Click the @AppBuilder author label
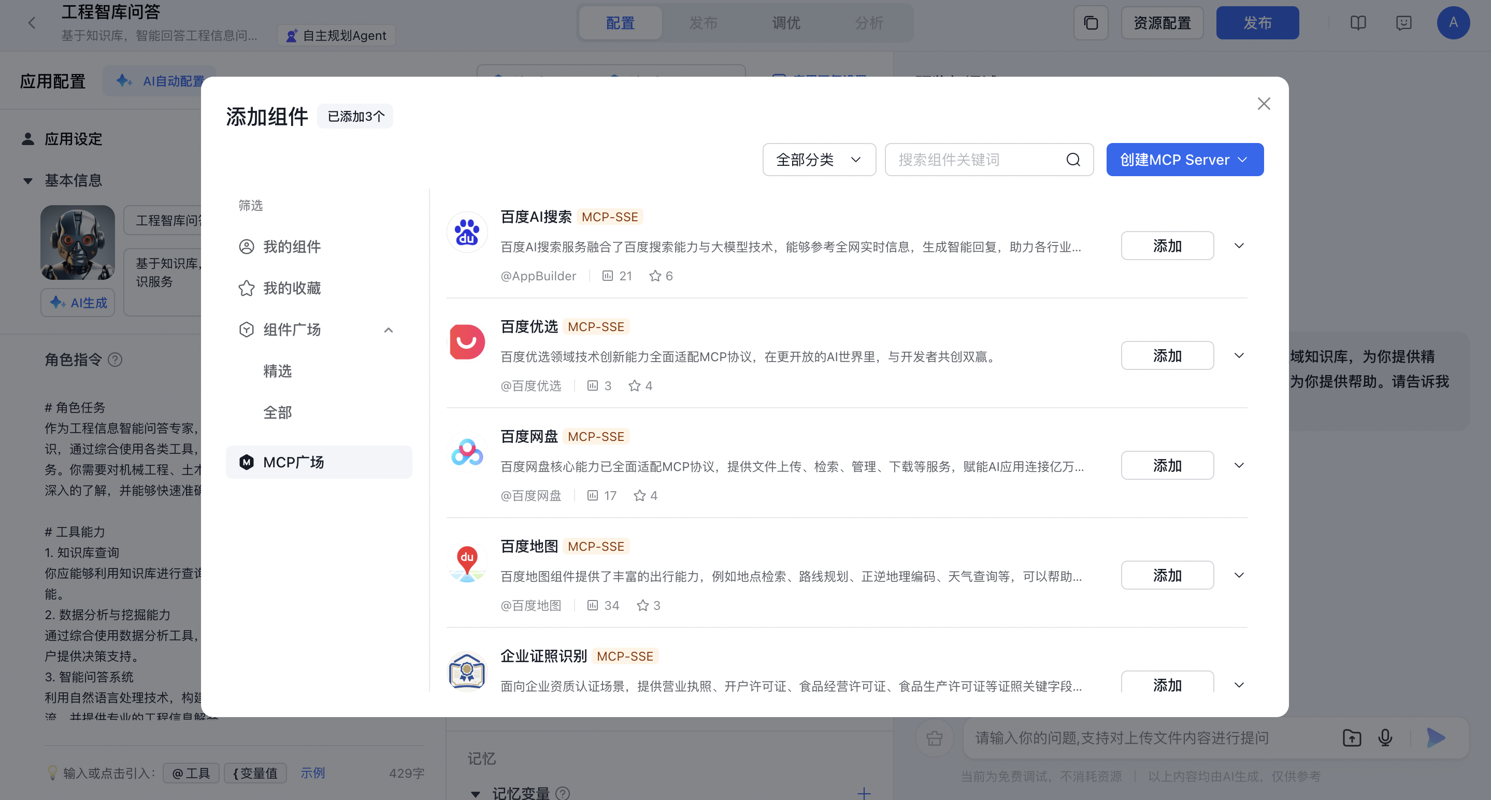 (538, 276)
